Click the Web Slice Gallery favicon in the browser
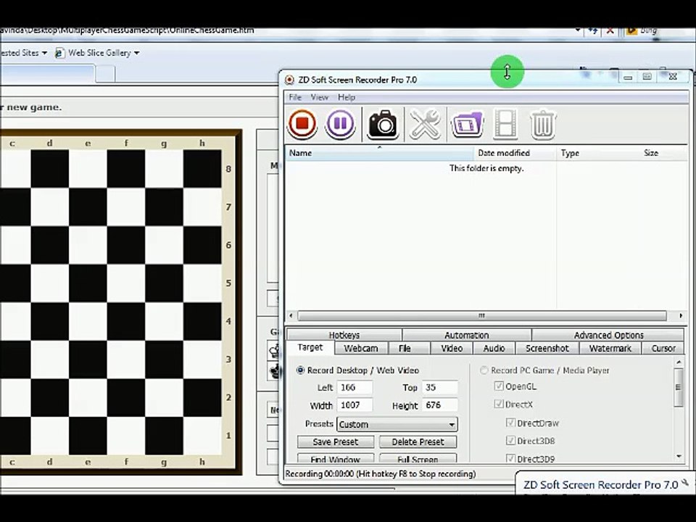 [59, 53]
